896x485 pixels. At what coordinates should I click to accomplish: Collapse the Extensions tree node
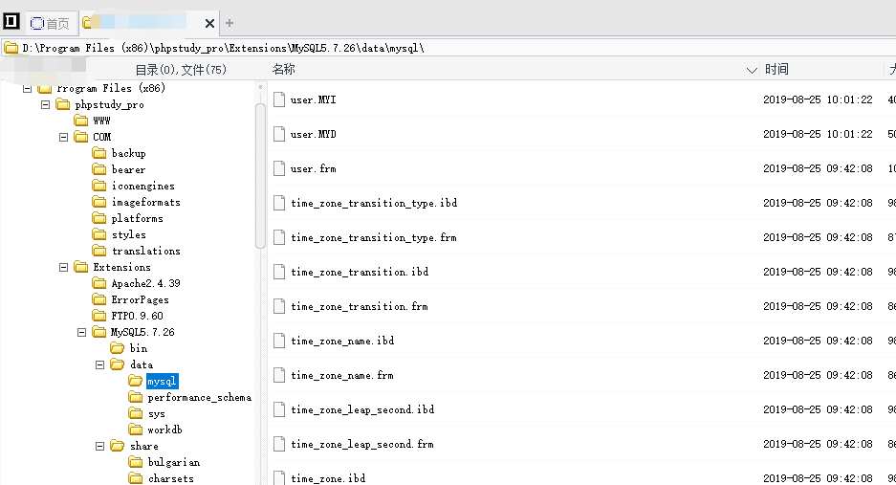[x=63, y=267]
